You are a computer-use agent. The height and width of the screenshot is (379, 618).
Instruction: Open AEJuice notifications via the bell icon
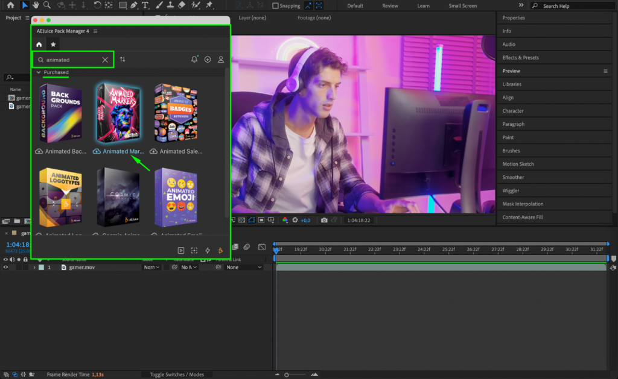point(194,59)
